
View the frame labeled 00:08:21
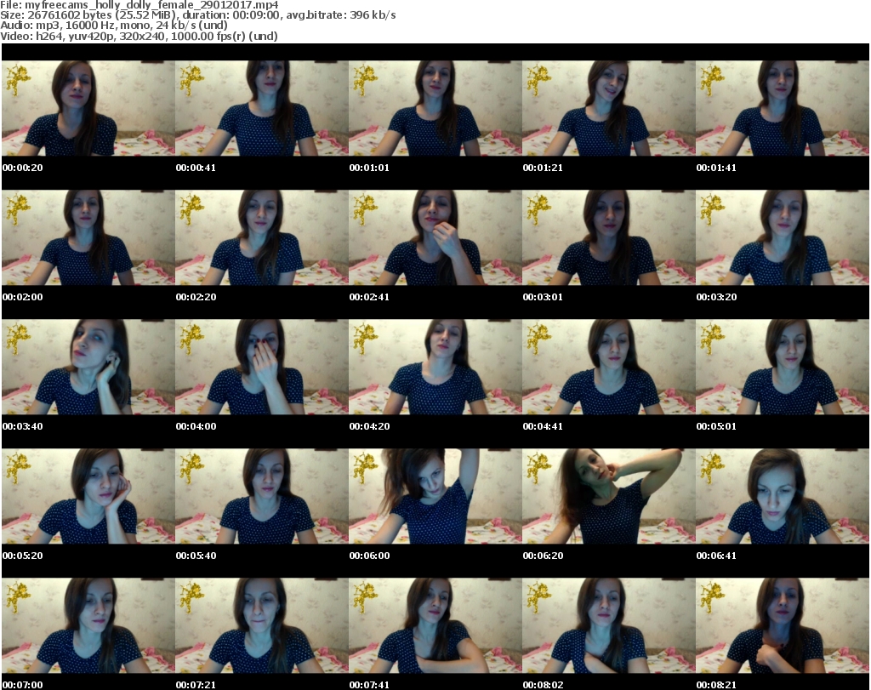coord(783,625)
